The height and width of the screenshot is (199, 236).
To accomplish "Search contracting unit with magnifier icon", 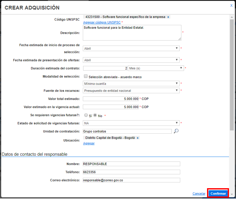I will tap(176, 131).
